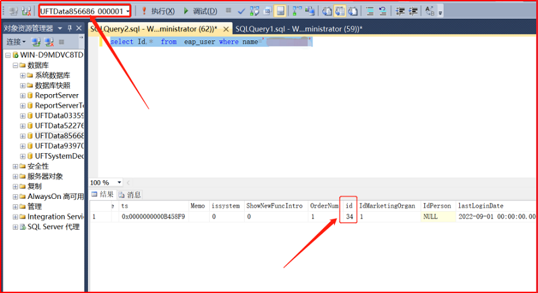Click the Cancel Executing Query stop icon
Screen dimensions: 538x293
229,11
